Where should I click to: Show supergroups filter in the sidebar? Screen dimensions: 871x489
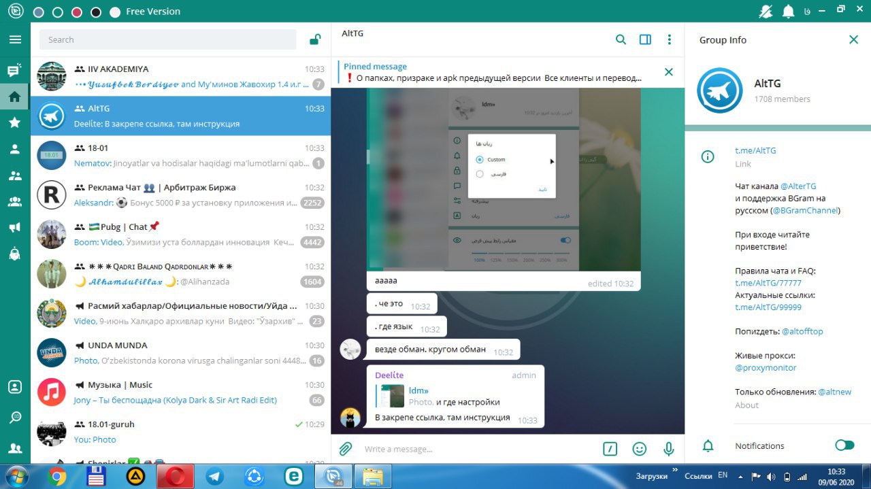click(14, 201)
